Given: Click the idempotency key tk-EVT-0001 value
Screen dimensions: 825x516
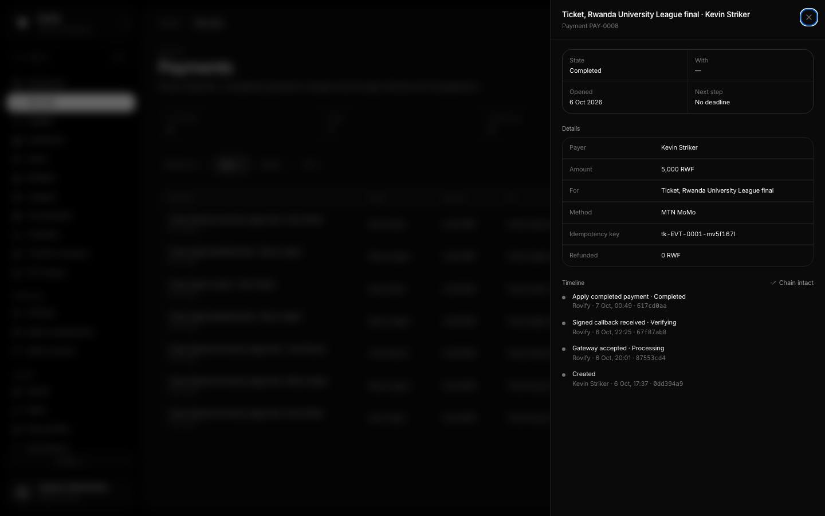Looking at the screenshot, I should coord(698,234).
